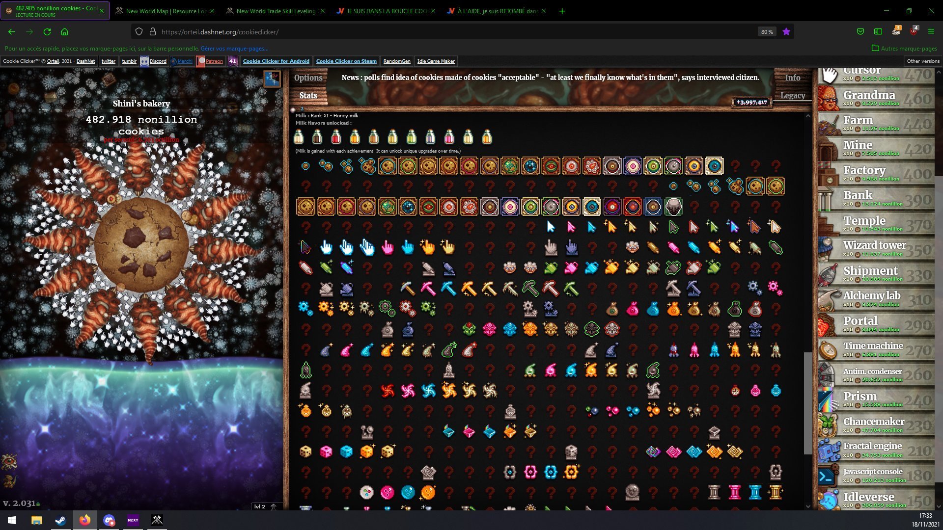The height and width of the screenshot is (530, 943).
Task: Click the big chocolate chip cookie
Action: point(141,244)
